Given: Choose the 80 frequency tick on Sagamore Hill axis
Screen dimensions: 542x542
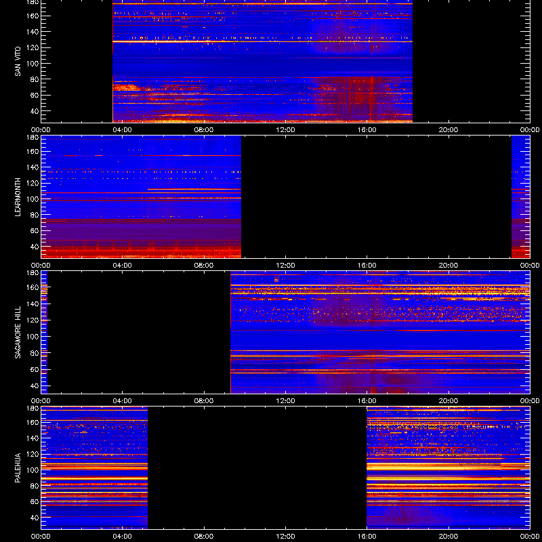Looking at the screenshot, I should (35, 353).
